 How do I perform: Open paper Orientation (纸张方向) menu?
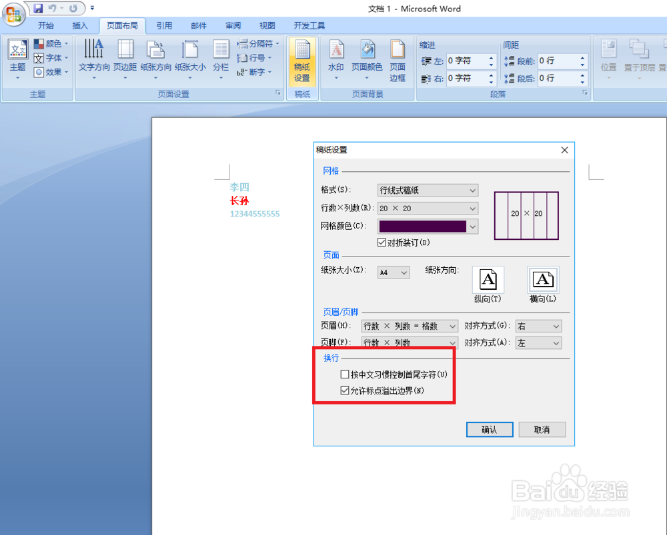[x=155, y=59]
